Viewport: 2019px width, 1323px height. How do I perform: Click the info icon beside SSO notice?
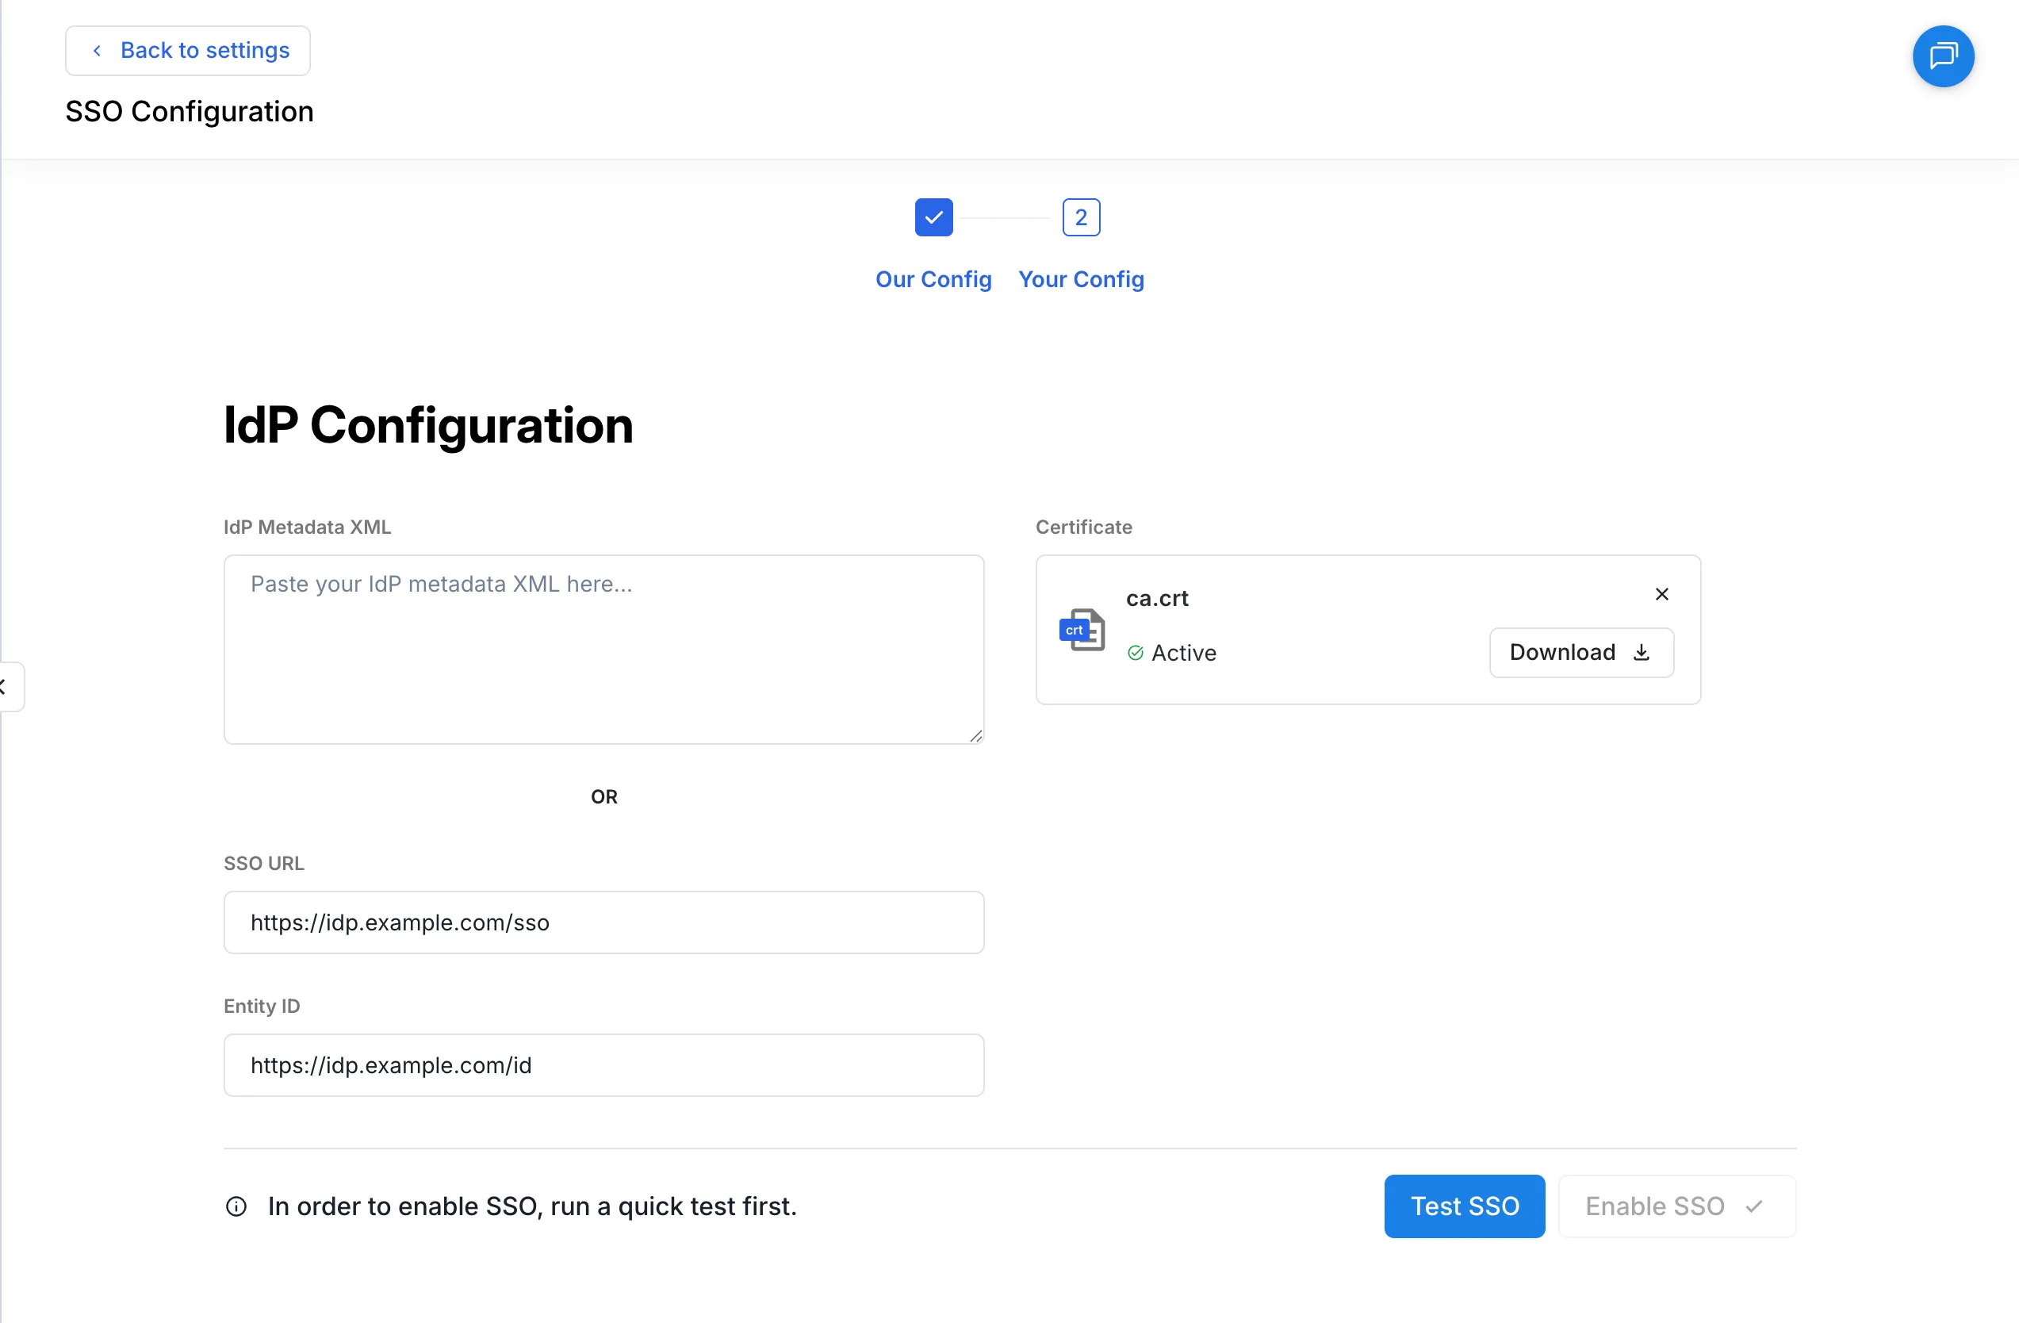click(x=236, y=1206)
